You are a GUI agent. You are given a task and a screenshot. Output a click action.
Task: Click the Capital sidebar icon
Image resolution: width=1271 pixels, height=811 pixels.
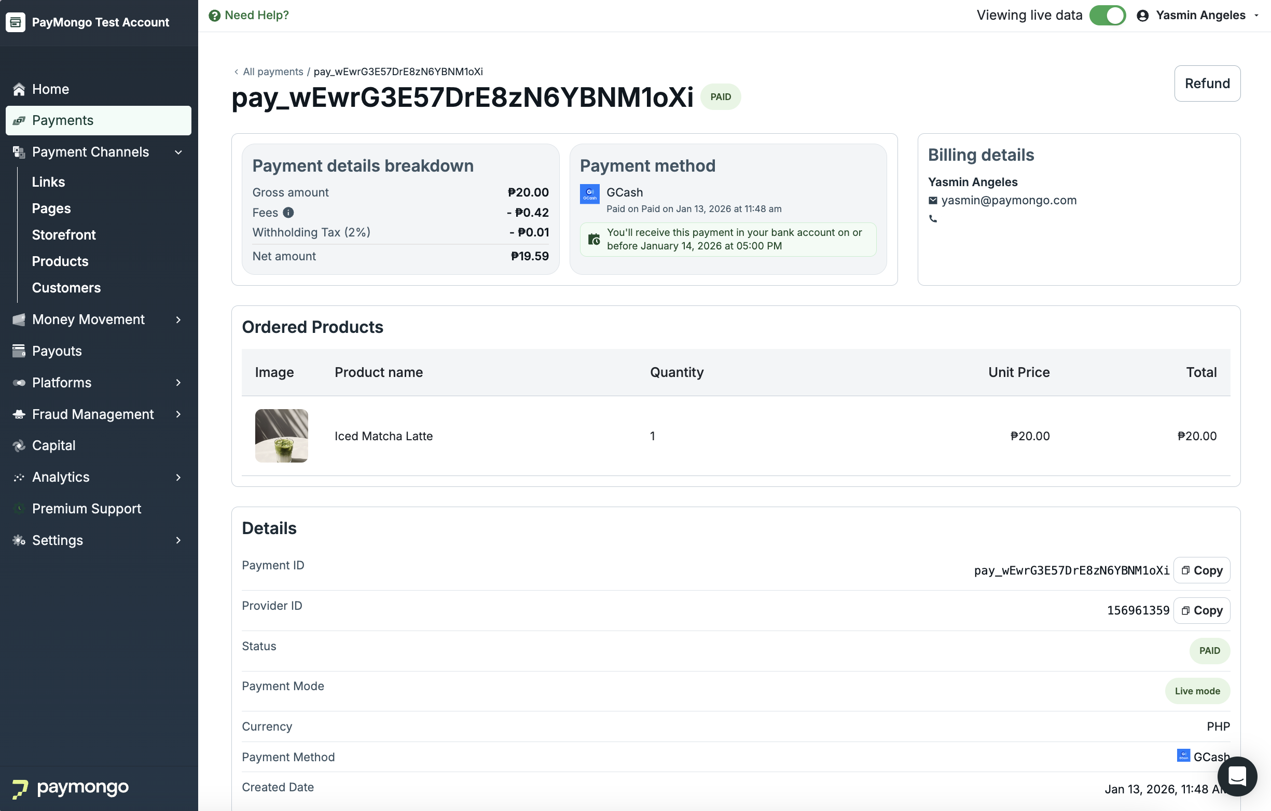[x=19, y=445]
